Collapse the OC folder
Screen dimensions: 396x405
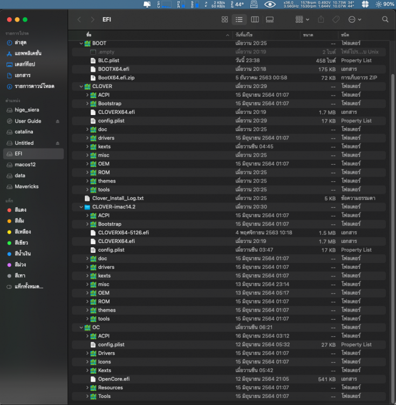pyautogui.click(x=81, y=328)
